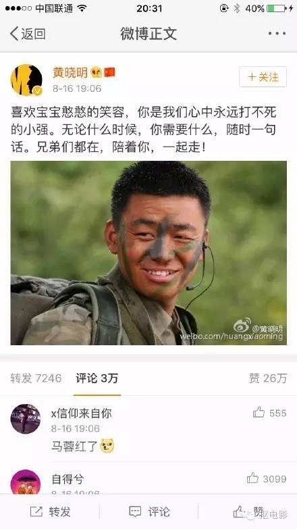Tap the poster's profile avatar
This screenshot has width=297, height=529.
point(26,80)
